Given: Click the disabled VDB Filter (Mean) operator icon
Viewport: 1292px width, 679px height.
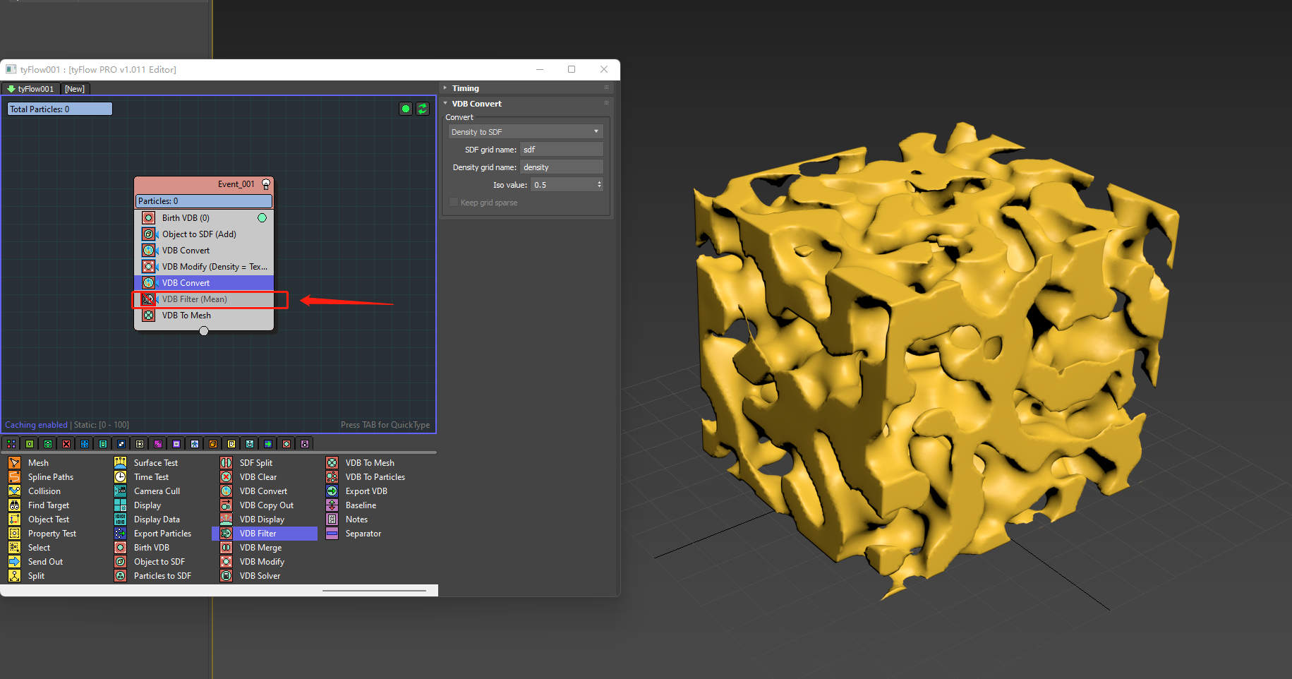Looking at the screenshot, I should click(148, 299).
